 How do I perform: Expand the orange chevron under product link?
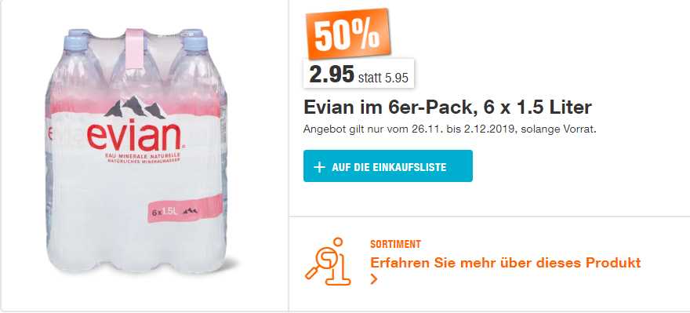pos(374,278)
